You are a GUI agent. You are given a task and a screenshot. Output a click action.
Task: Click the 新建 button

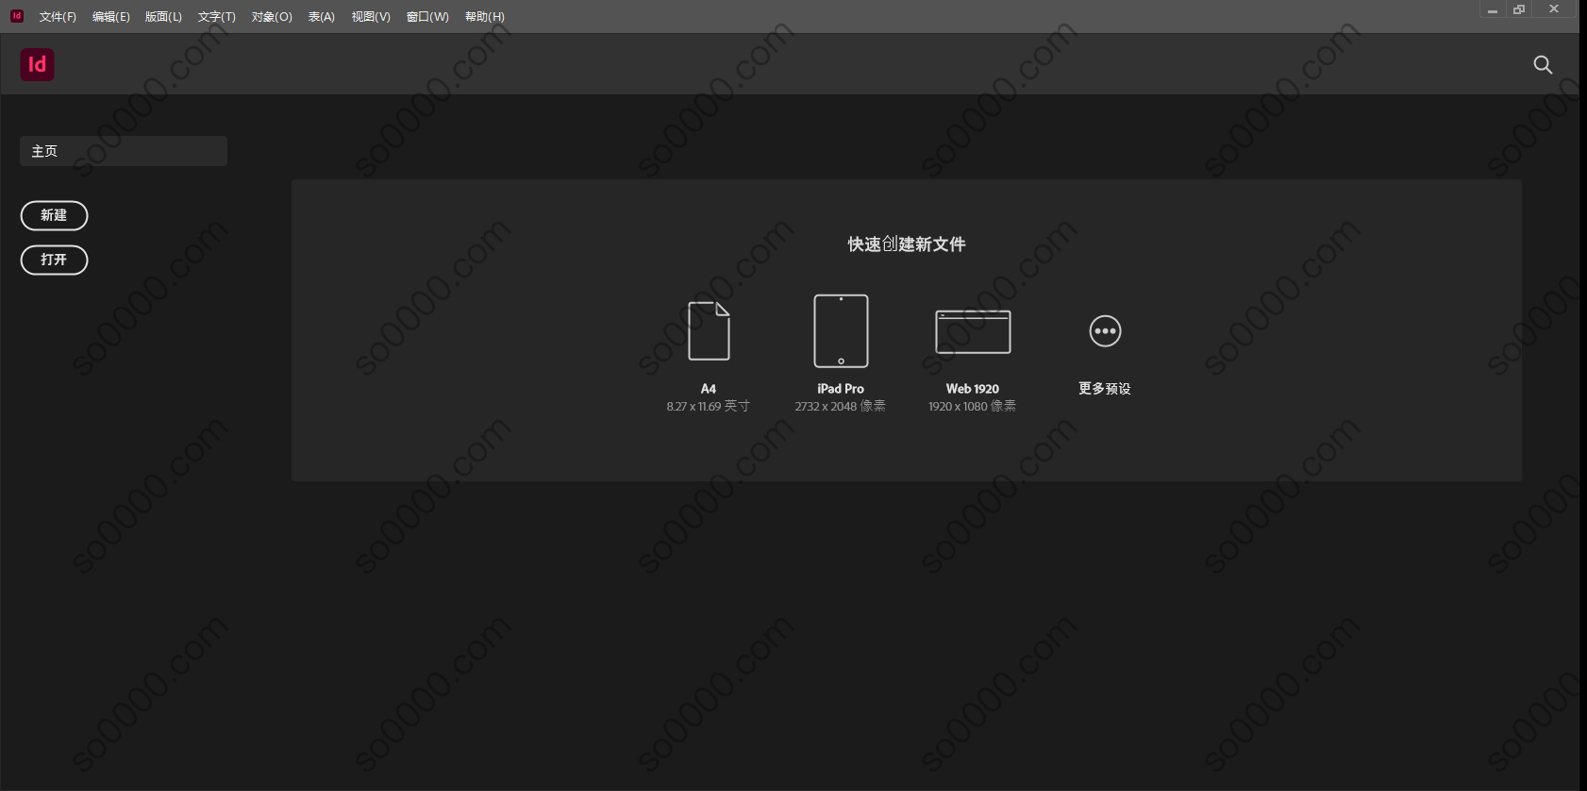click(x=54, y=215)
